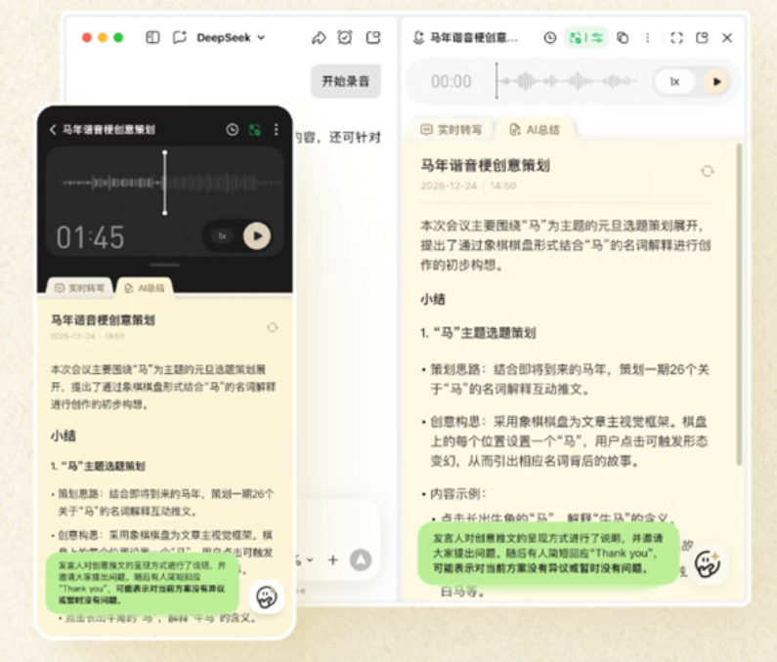Start a new chat via the bubble icon

(x=180, y=38)
